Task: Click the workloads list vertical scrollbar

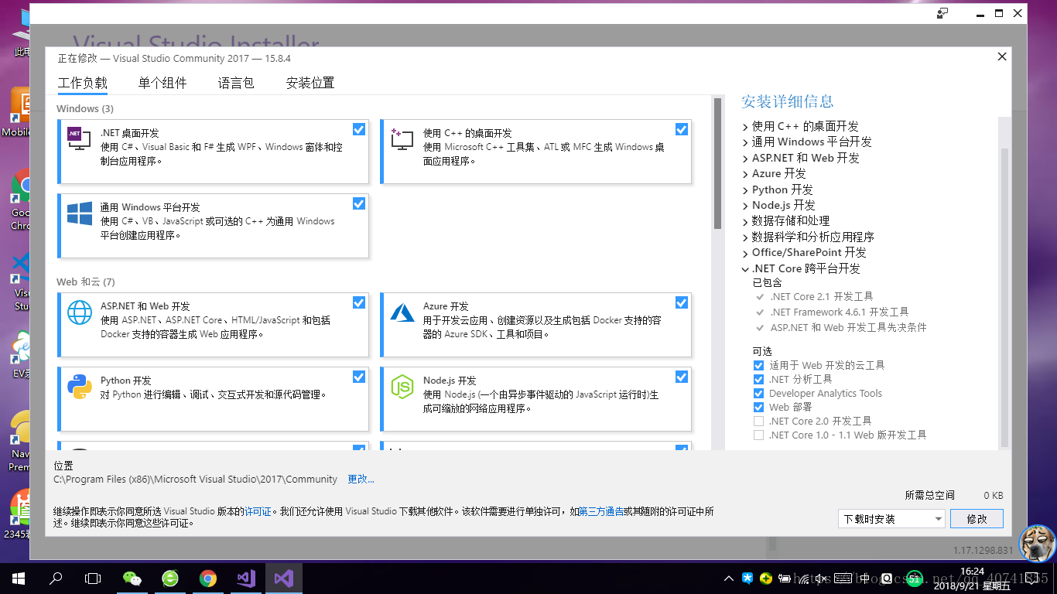Action: [x=717, y=163]
